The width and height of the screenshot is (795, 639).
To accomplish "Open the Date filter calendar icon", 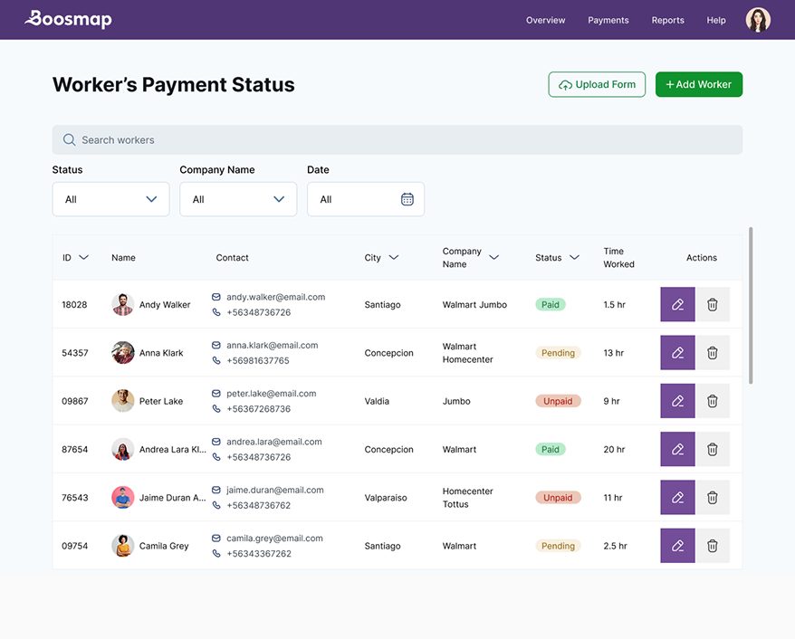I will click(407, 199).
